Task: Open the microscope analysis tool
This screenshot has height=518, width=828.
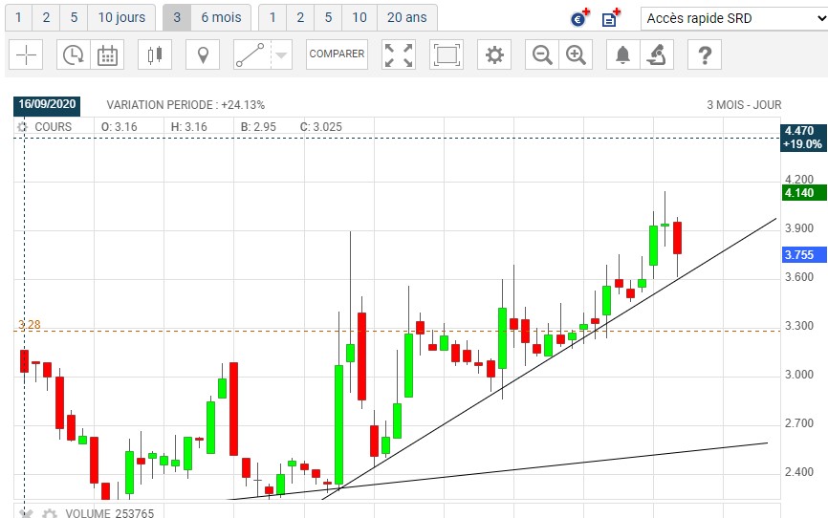Action: [657, 54]
